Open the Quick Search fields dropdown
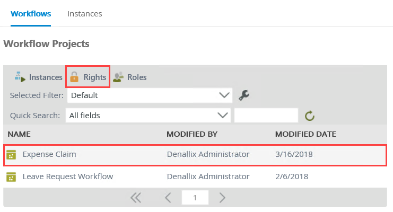The image size is (393, 212). point(223,115)
